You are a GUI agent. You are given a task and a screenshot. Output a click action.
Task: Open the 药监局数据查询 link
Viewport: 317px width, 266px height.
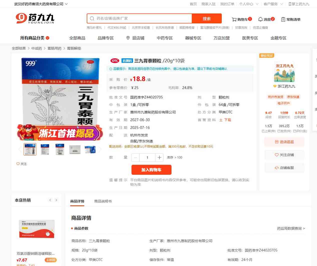(291, 228)
